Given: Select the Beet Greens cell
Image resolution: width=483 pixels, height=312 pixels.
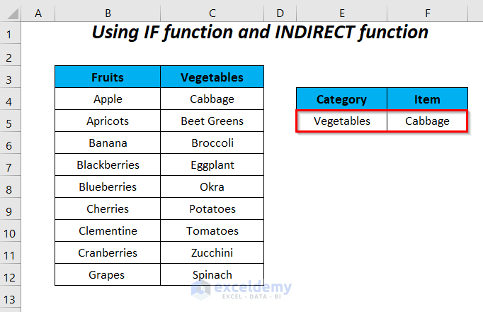Looking at the screenshot, I should click(x=212, y=121).
